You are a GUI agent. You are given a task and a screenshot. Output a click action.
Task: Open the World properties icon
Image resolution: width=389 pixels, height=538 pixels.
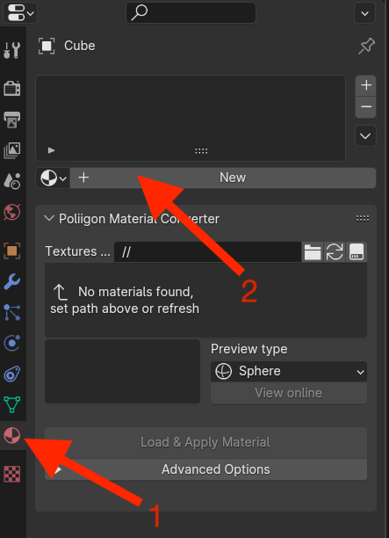click(x=12, y=212)
